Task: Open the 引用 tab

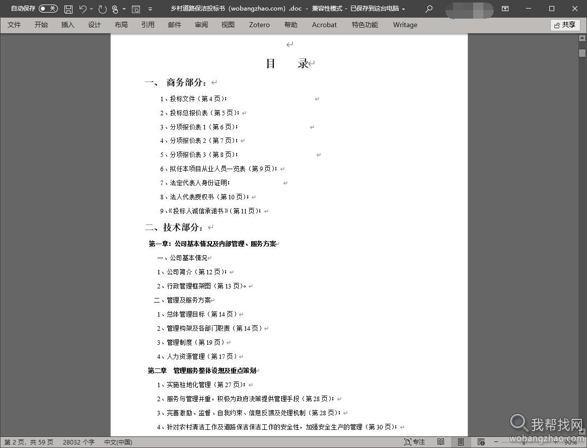Action: coord(148,25)
